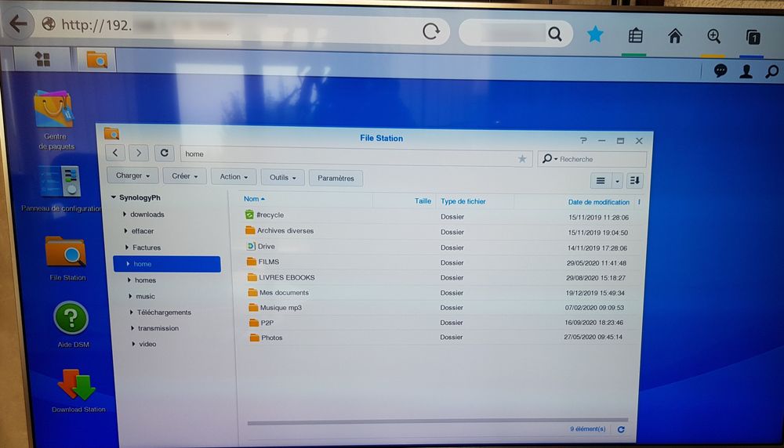Open the view mode dropdown arrow

(x=617, y=181)
